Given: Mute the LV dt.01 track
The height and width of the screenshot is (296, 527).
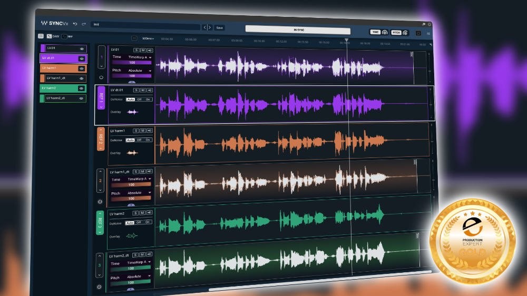Looking at the screenshot, I should point(143,90).
